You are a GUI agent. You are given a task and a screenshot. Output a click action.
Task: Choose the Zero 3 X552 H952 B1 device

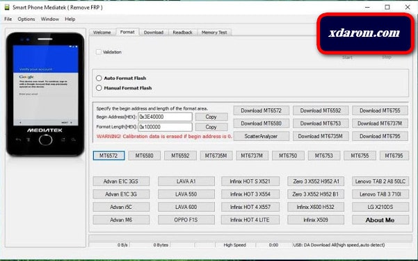(316, 194)
